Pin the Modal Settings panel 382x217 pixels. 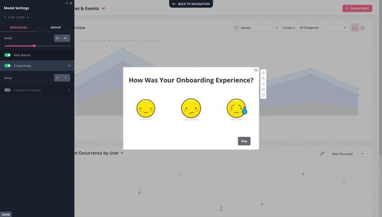66,3
